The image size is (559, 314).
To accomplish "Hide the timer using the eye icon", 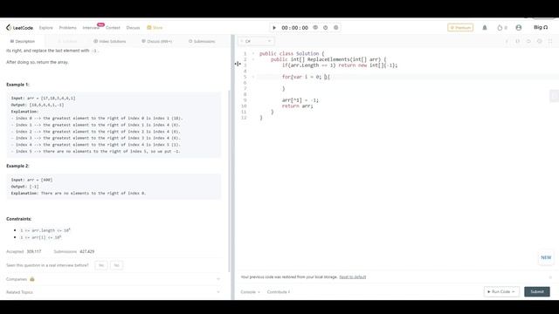I will point(315,27).
